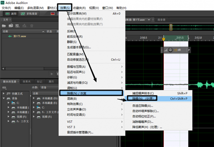
Task: Expand the 快捷方式 tree node
Action: pos(4,94)
